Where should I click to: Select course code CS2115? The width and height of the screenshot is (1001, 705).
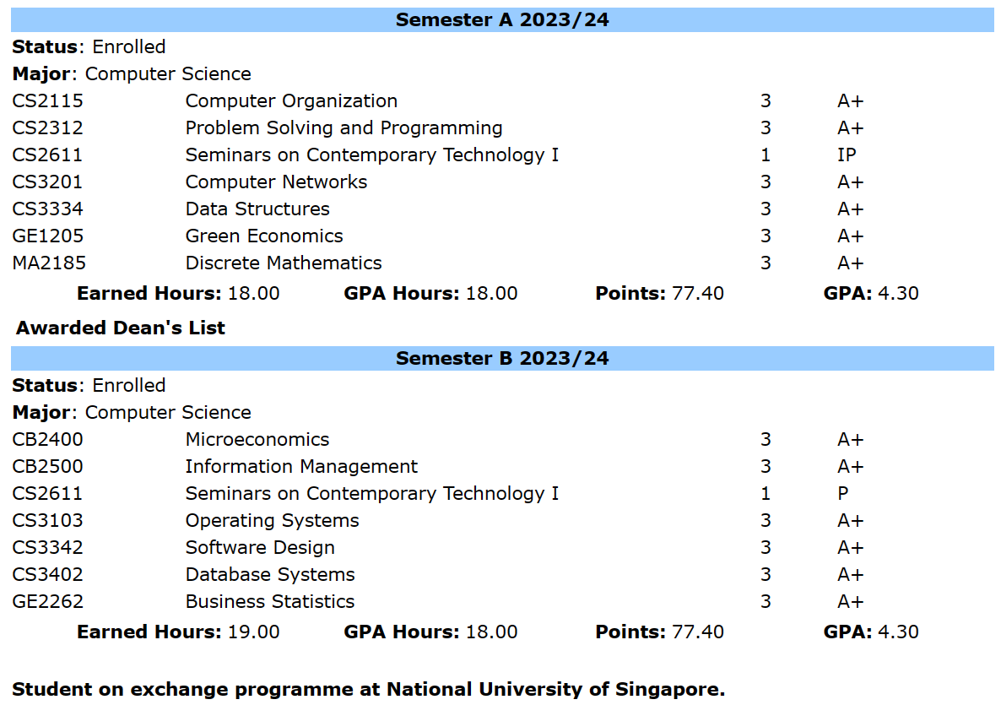(x=48, y=101)
